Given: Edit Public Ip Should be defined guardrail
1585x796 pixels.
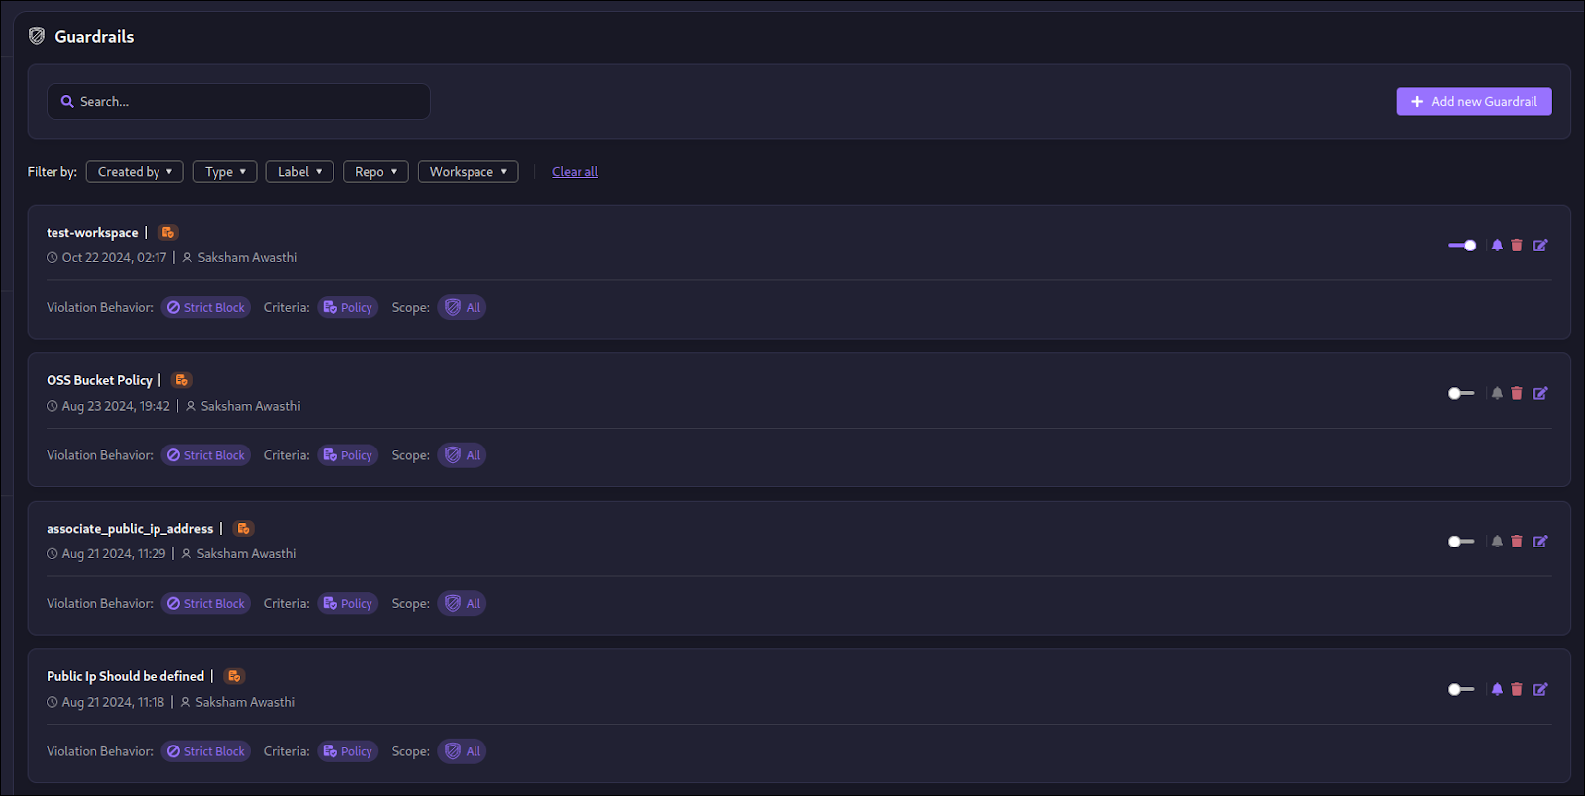Looking at the screenshot, I should (x=1540, y=689).
